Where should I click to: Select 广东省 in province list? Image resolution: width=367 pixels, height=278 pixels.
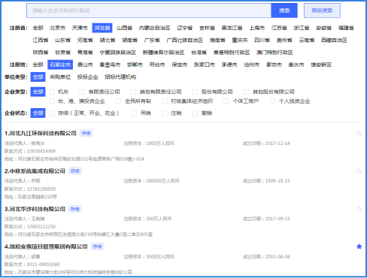coord(152,40)
